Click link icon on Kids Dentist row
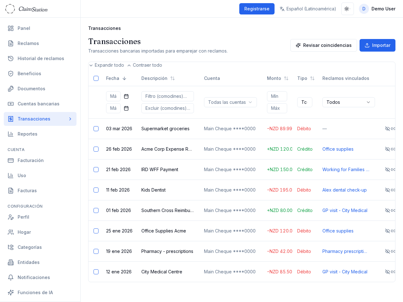This screenshot has height=302, width=403. [x=393, y=190]
